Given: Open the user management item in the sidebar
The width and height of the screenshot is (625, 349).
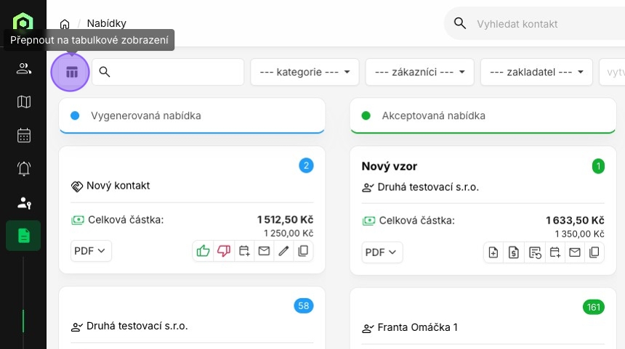Looking at the screenshot, I should (x=24, y=202).
